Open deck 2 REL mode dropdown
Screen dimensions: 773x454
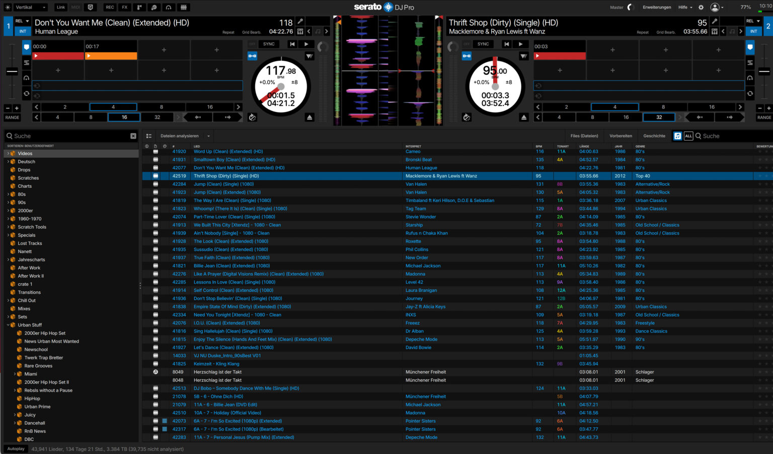click(x=753, y=21)
